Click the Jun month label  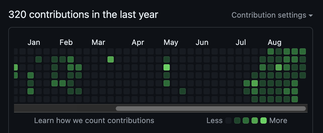(x=202, y=42)
